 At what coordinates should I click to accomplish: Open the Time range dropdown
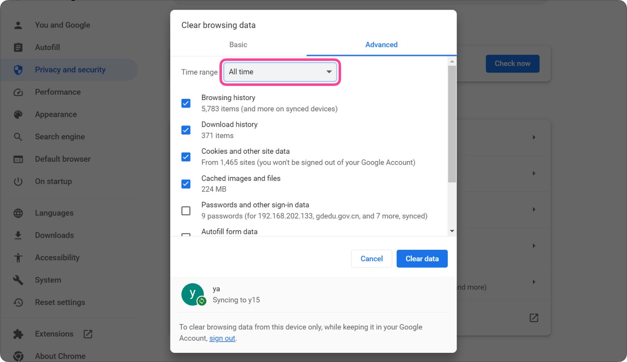click(280, 72)
